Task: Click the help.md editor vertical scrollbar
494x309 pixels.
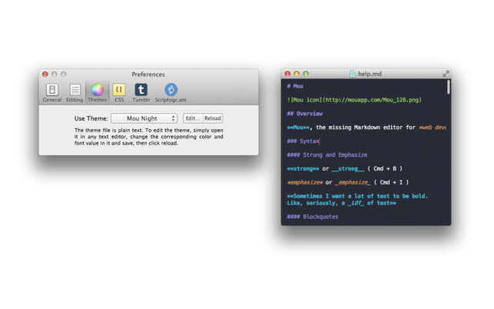Action: pyautogui.click(x=449, y=88)
